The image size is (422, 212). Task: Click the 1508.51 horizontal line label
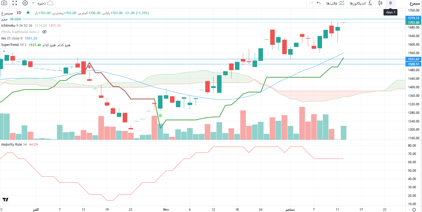tap(413, 64)
